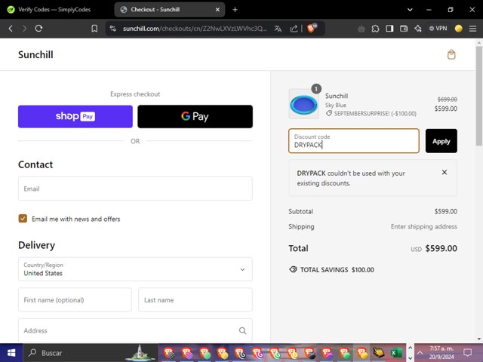Open the Brave Wallet icon
Viewport: 483px width, 362px height.
tap(404, 29)
